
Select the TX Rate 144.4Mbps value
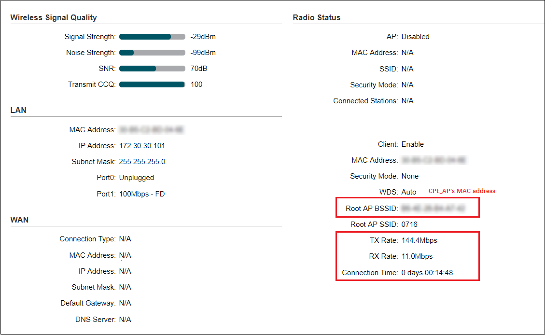(425, 240)
